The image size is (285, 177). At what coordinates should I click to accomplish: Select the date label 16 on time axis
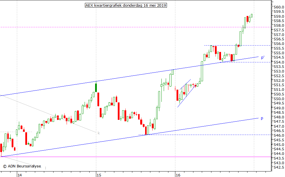pyautogui.click(x=178, y=175)
